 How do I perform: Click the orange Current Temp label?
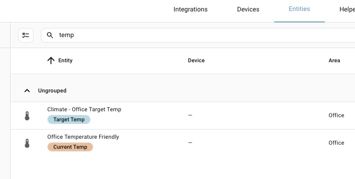click(x=70, y=147)
